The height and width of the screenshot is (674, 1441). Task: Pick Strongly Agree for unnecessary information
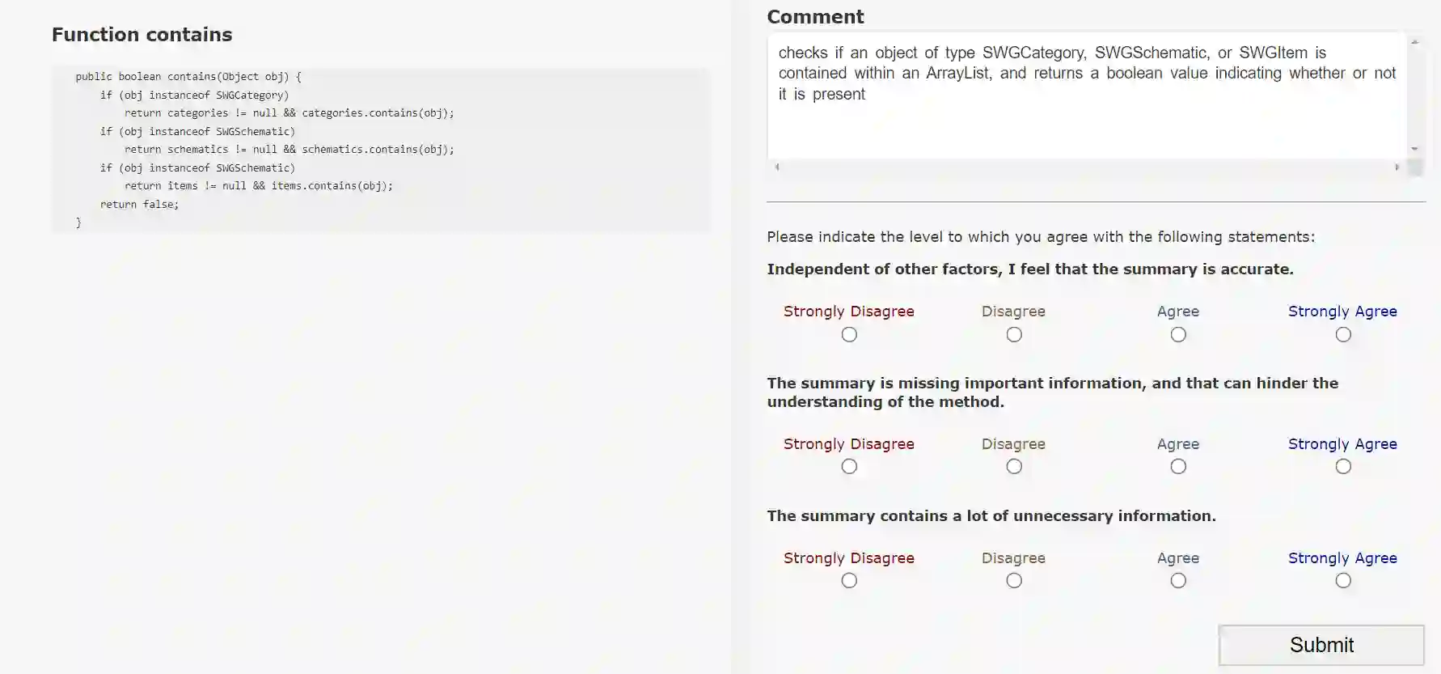click(x=1343, y=581)
